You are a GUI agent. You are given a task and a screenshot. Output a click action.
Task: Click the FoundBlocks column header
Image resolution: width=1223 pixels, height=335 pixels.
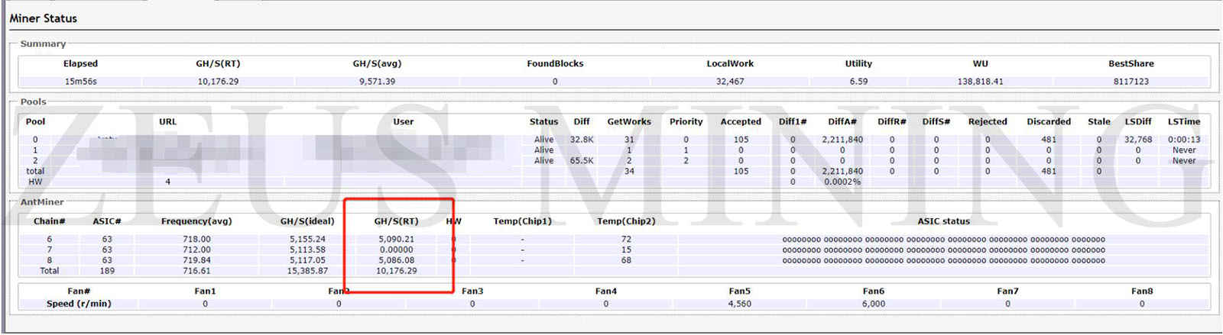(555, 63)
